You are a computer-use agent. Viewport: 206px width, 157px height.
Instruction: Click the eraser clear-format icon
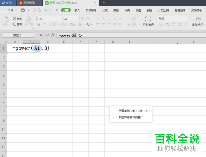[88, 24]
